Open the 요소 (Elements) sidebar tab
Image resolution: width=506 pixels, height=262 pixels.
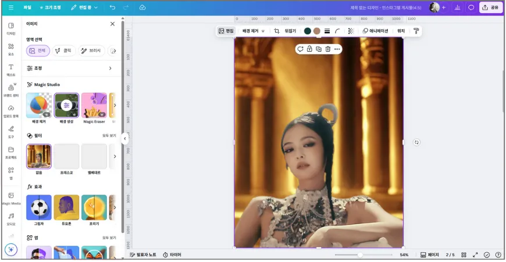click(x=11, y=49)
